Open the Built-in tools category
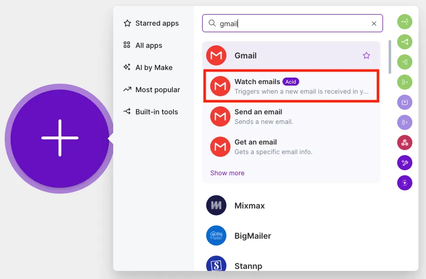 tap(151, 112)
